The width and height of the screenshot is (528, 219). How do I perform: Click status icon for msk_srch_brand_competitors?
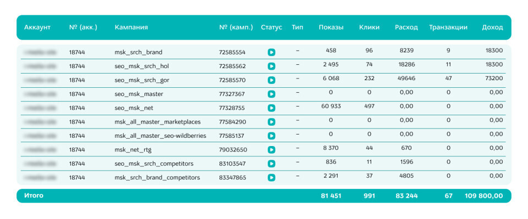coord(271,178)
